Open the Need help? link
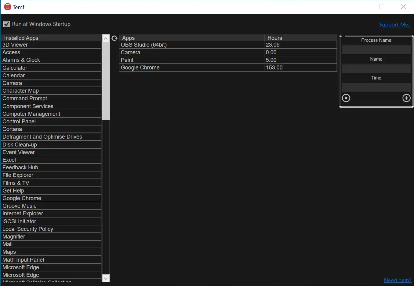Screen dimensions: 414x286 point(398,280)
